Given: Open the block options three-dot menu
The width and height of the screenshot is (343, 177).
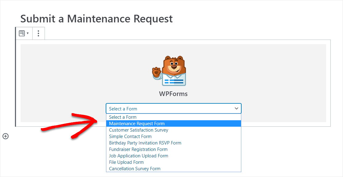Looking at the screenshot, I should coord(38,33).
